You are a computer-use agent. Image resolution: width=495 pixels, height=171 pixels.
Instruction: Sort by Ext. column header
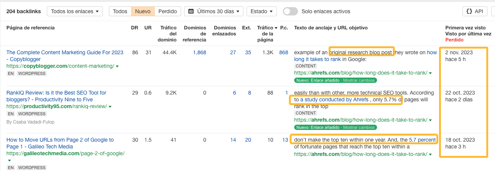click(247, 27)
